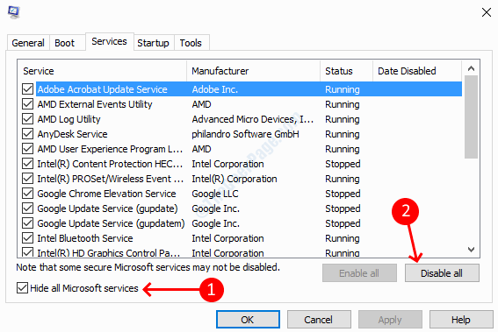The width and height of the screenshot is (498, 332).
Task: Click manufacturer 'Adobe Inc.'
Action: coord(214,89)
